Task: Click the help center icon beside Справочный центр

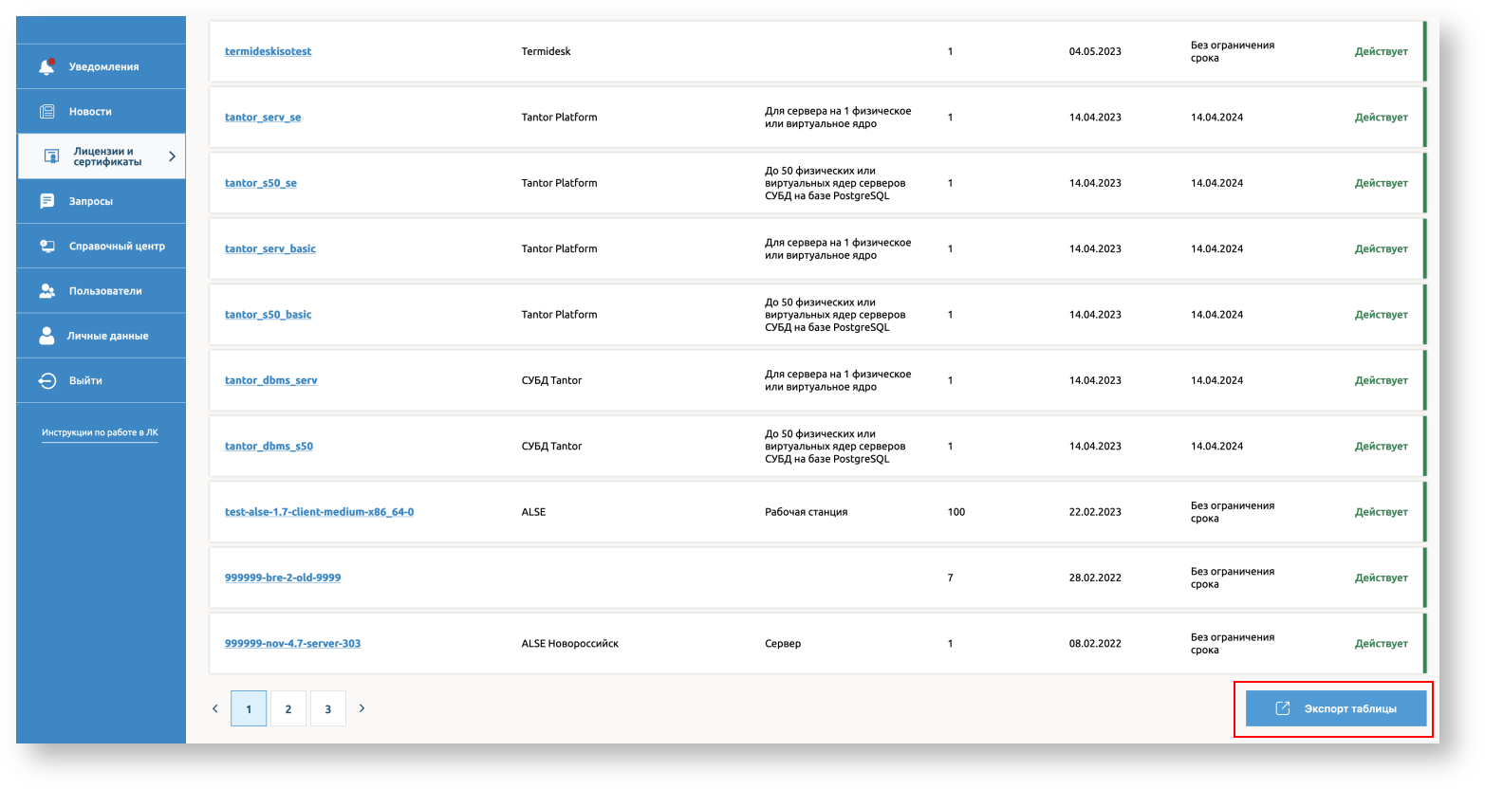Action: click(x=46, y=246)
